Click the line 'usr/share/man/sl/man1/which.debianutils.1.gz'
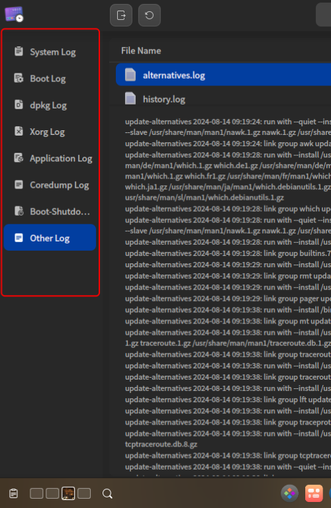331x508 pixels. click(x=205, y=198)
